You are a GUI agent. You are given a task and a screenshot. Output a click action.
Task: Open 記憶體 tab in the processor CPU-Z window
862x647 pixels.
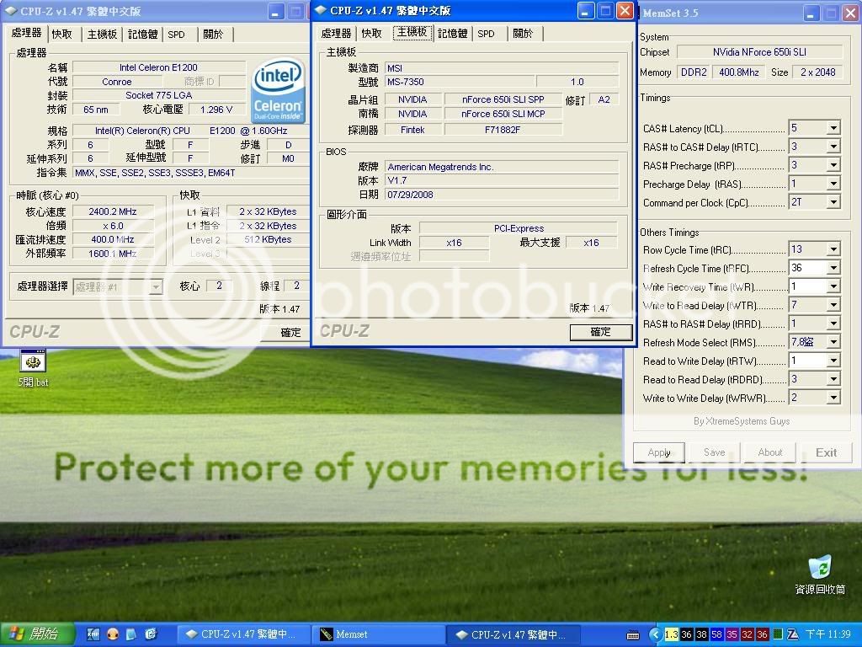(143, 34)
